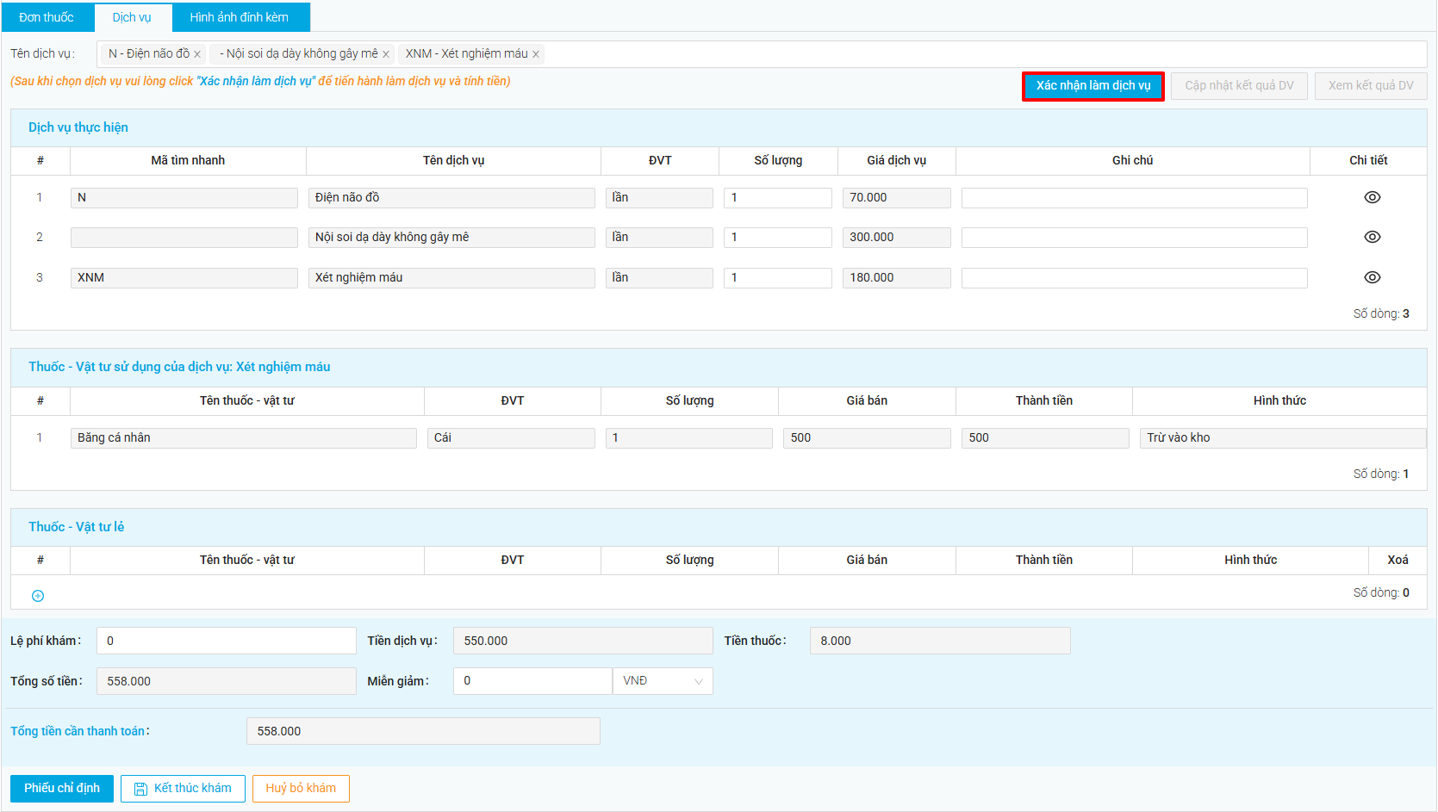Click the Chi tiết column header

[x=1368, y=161]
